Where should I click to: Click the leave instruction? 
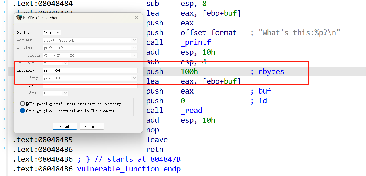tap(157, 140)
